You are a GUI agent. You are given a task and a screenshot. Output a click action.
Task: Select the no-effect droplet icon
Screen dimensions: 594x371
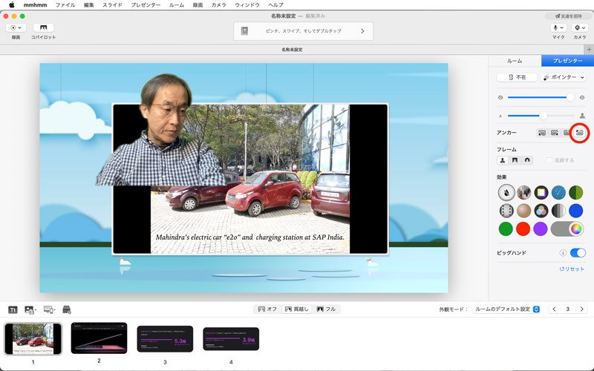point(506,192)
